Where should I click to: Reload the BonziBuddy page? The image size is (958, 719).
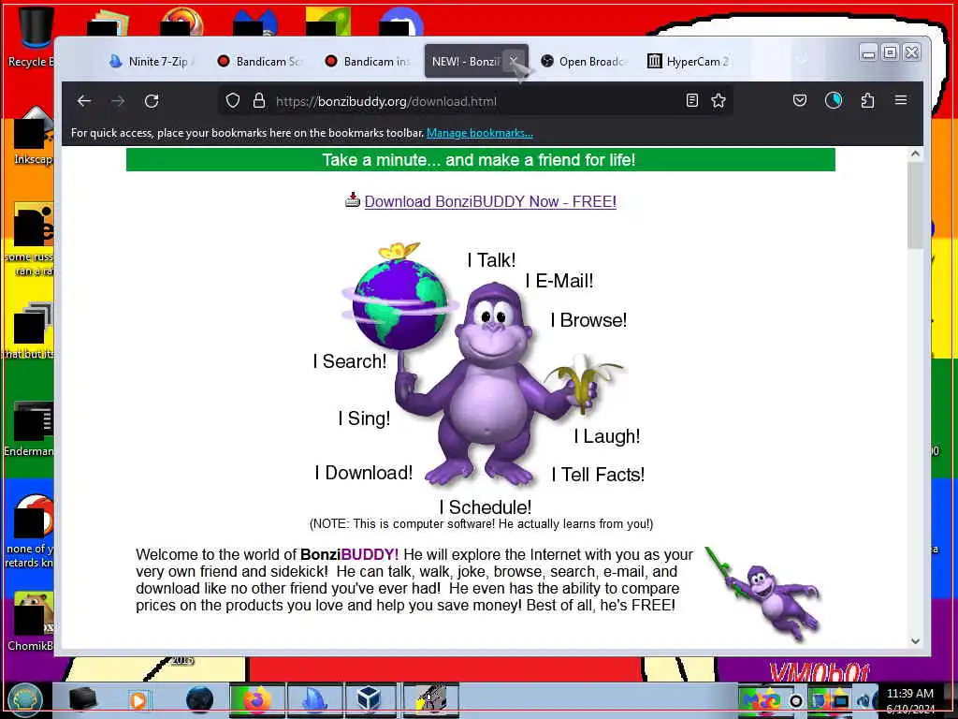[x=152, y=101]
